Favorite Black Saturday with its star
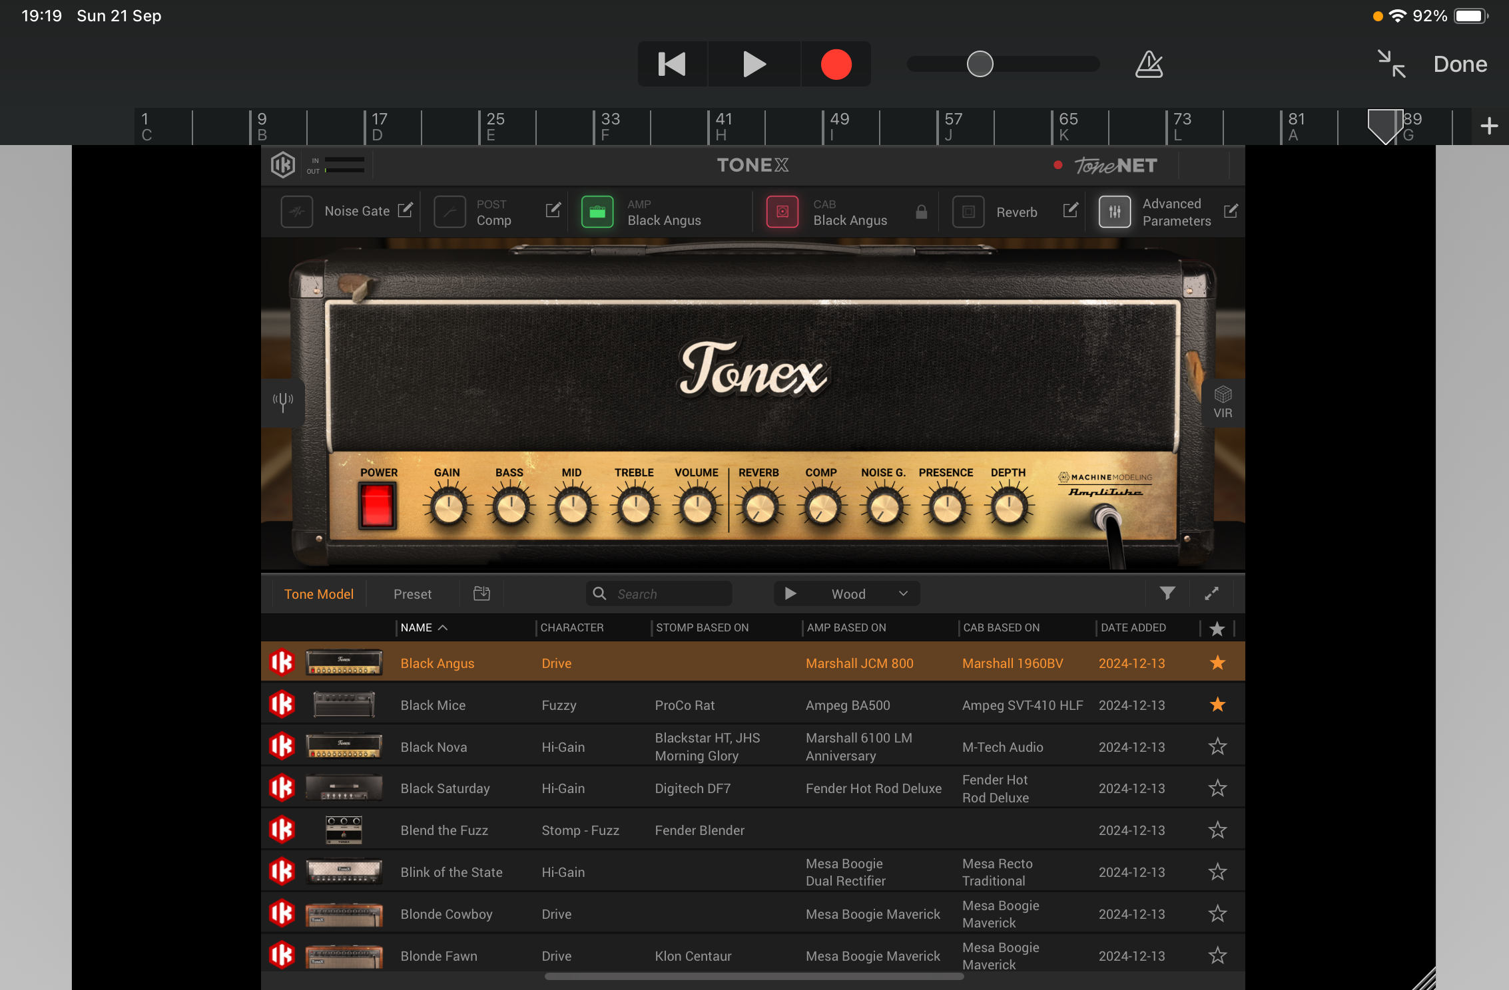Image resolution: width=1509 pixels, height=990 pixels. point(1217,788)
